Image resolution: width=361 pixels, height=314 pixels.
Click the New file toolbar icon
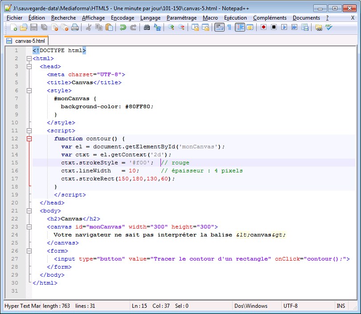pos(14,28)
